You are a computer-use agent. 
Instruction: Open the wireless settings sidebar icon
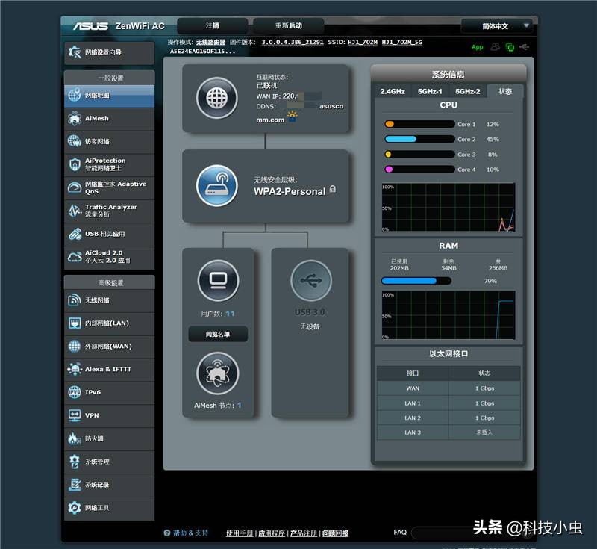pyautogui.click(x=75, y=300)
